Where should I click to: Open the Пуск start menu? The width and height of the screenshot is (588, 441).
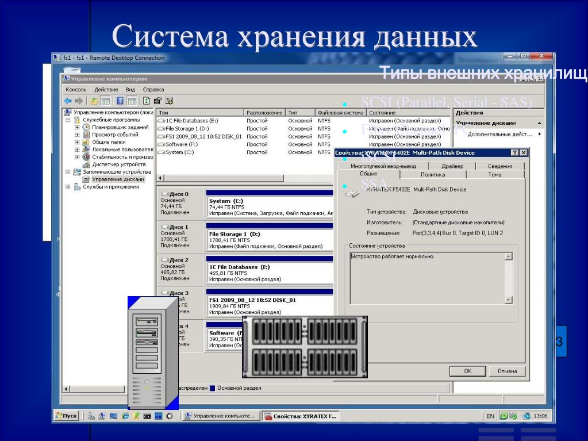66,416
